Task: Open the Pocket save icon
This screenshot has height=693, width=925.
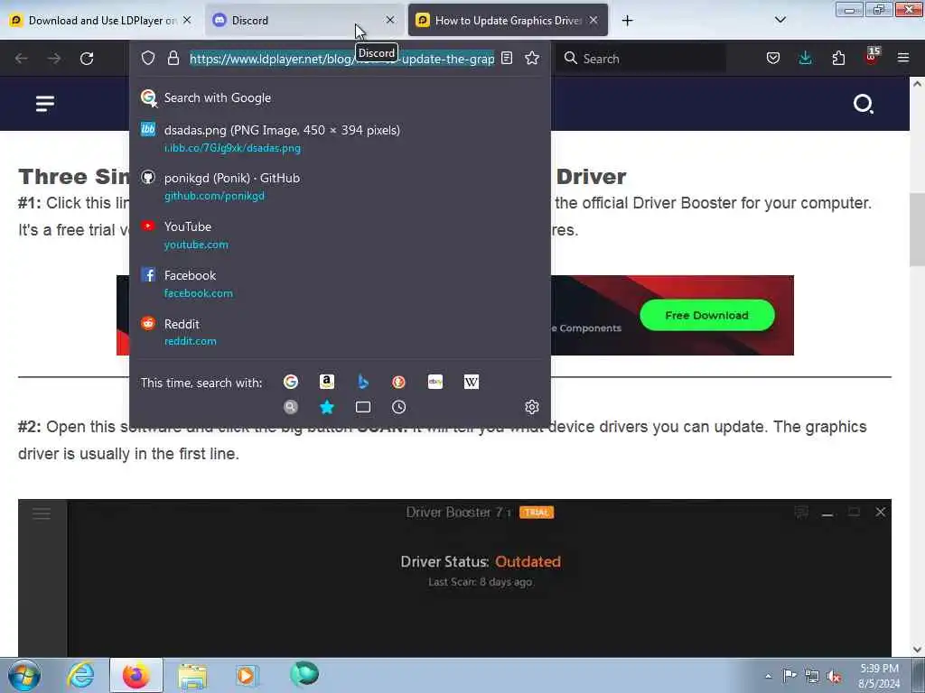Action: click(773, 58)
